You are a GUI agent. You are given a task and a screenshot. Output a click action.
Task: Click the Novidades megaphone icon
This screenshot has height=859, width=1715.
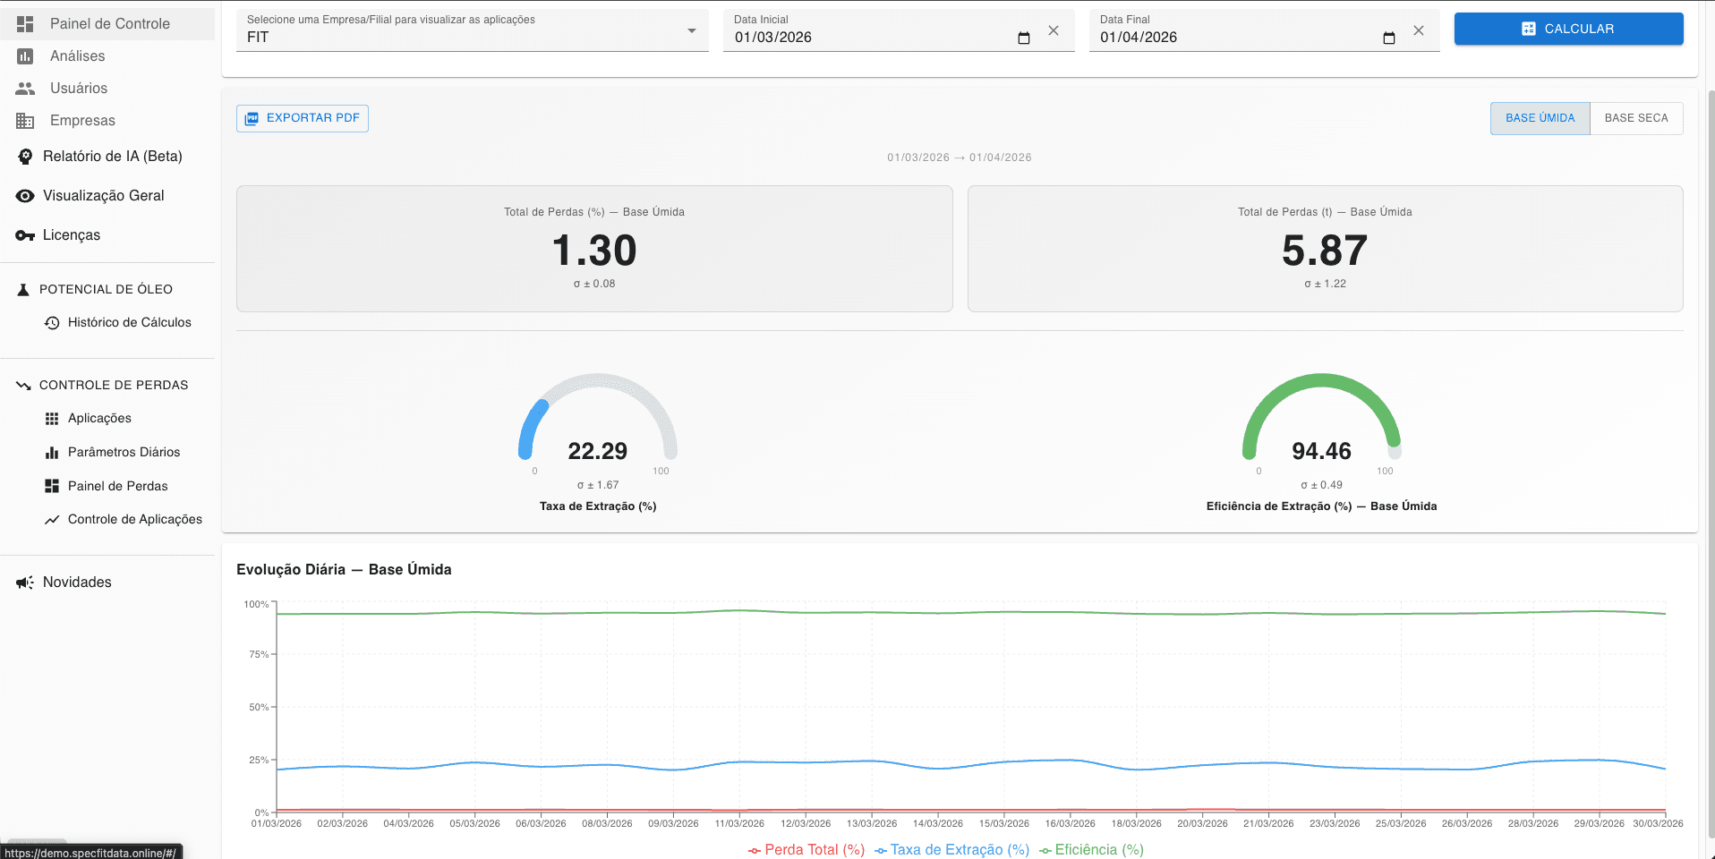pos(25,582)
